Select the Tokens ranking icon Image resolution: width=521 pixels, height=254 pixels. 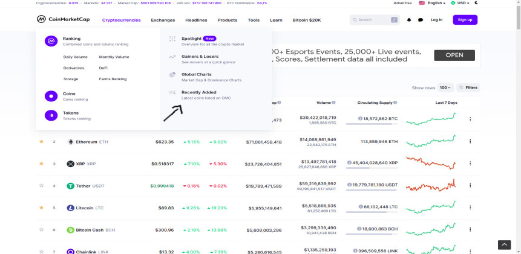click(x=51, y=115)
